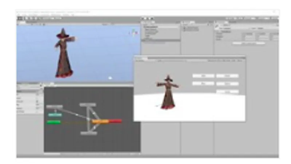291x164 pixels.
Task: Select the Move transform tool
Action: [x=27, y=19]
